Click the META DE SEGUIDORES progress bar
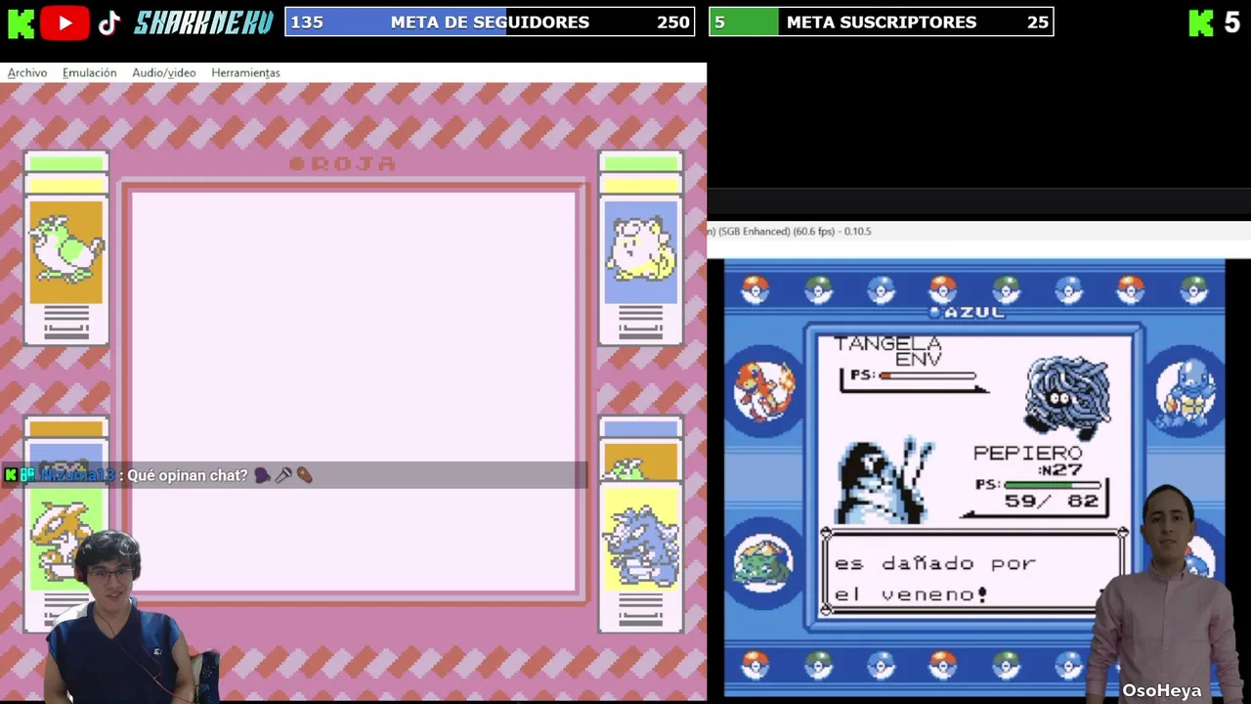The width and height of the screenshot is (1251, 704). [490, 22]
